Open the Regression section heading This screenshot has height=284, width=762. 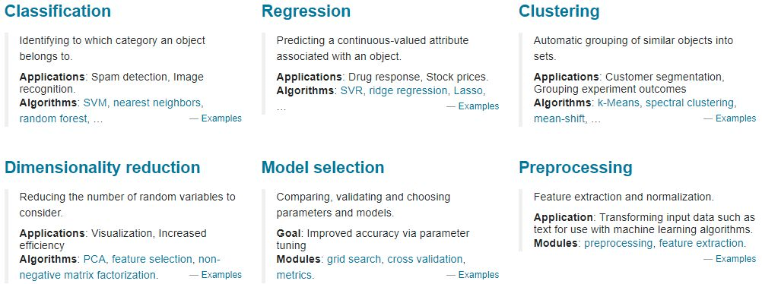point(306,11)
